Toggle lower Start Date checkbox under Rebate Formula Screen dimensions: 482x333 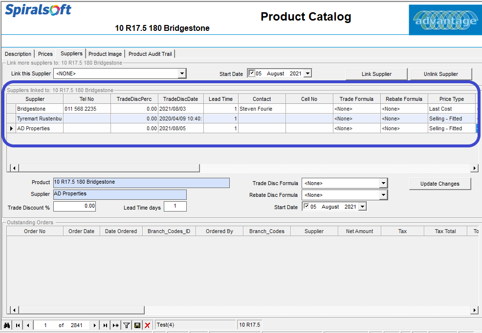point(306,206)
